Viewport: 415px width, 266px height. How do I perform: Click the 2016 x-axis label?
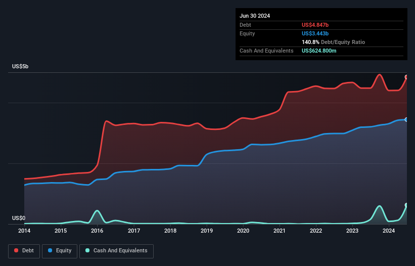(97, 231)
